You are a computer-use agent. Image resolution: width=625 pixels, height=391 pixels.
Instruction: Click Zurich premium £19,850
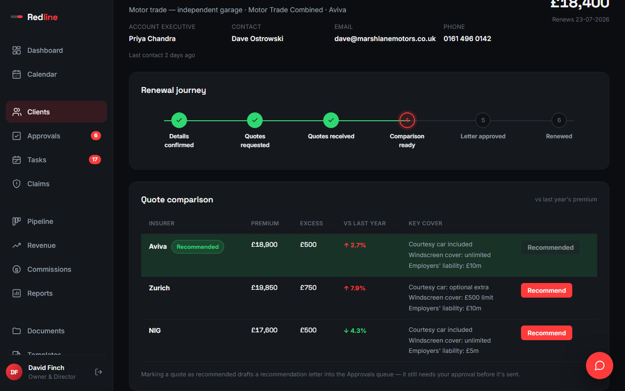[264, 287]
